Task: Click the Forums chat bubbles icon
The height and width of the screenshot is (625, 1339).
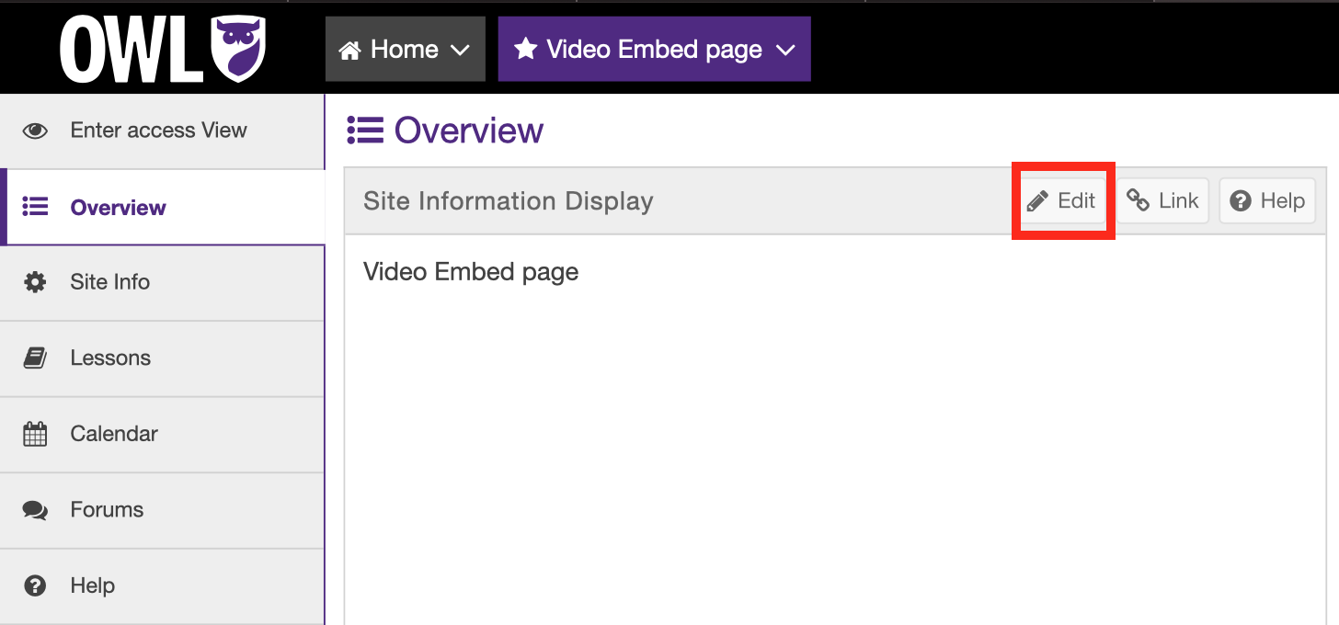Action: [35, 510]
